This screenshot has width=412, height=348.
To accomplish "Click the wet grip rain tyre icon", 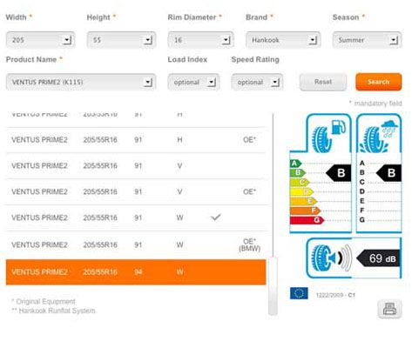I will tap(378, 137).
